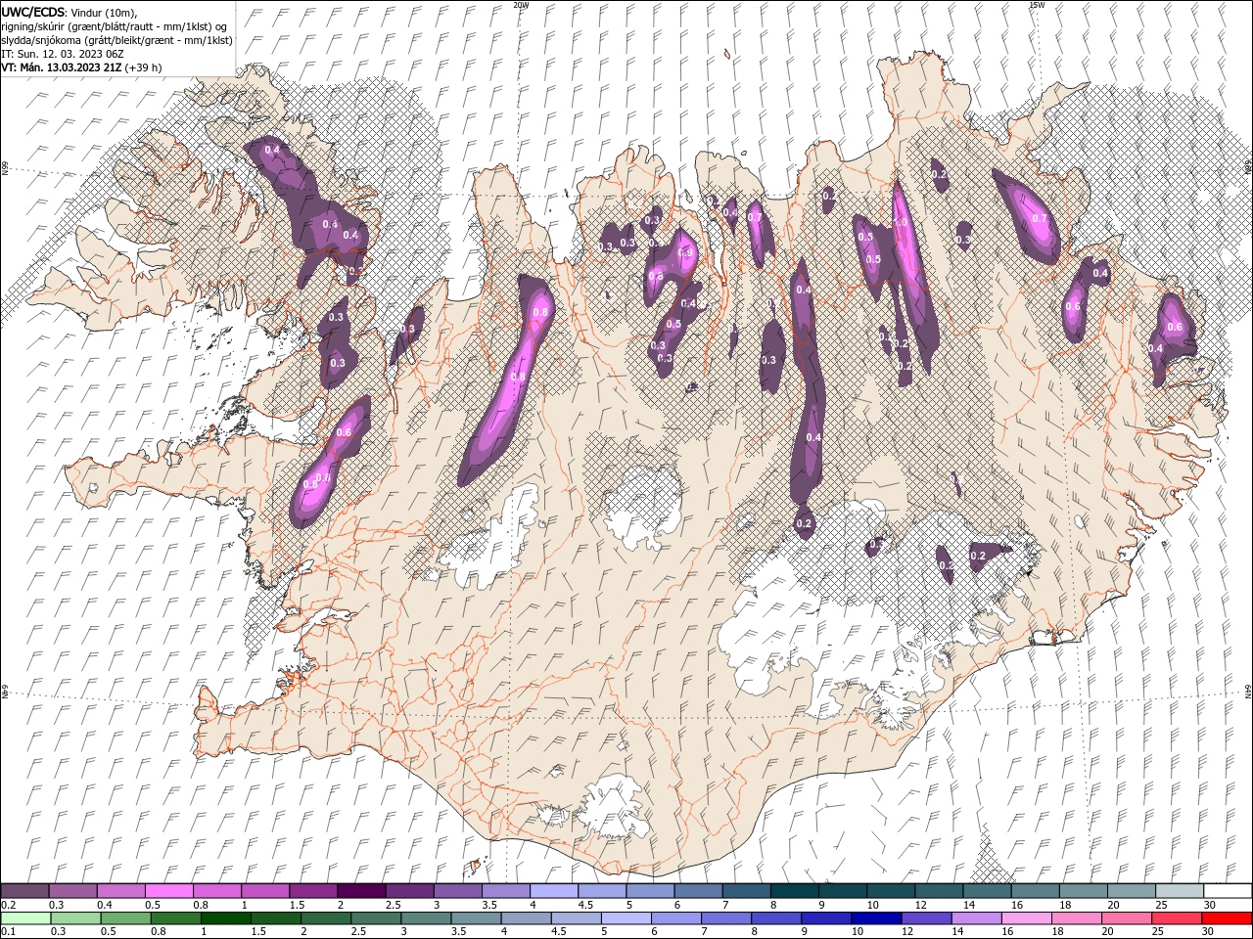
Task: Click the 'rigning/skúrir' legend description line
Action: click(x=115, y=26)
